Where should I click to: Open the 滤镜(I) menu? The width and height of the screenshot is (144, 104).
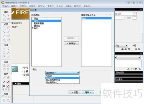pyautogui.click(x=69, y=6)
